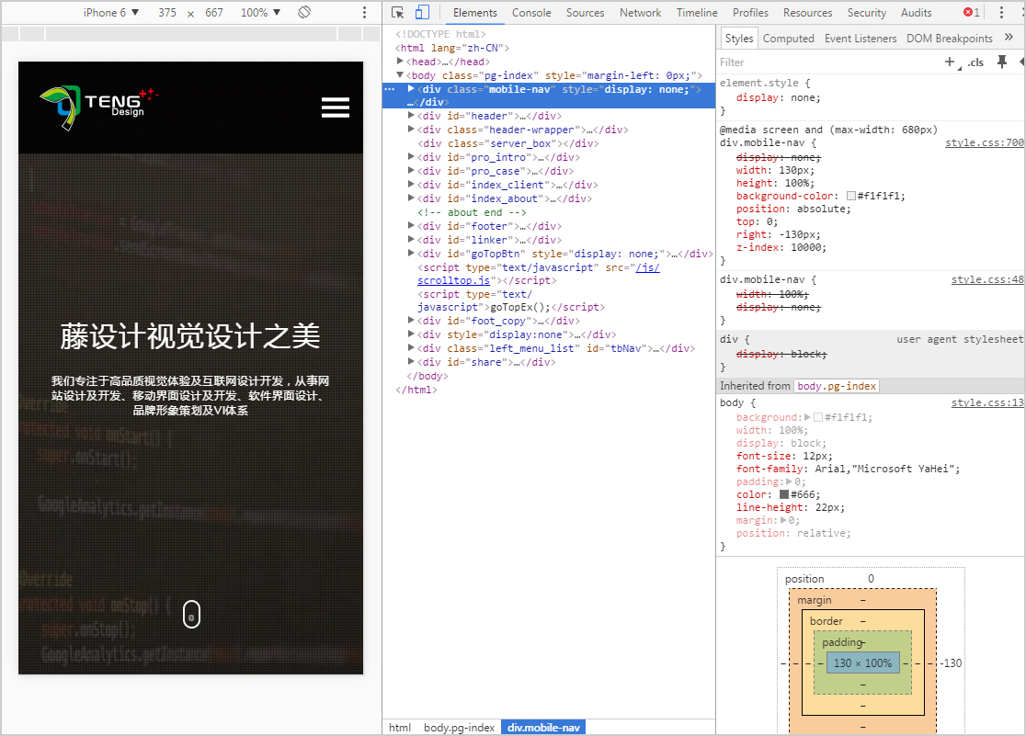
Task: Switch to the Sources tab
Action: (585, 13)
